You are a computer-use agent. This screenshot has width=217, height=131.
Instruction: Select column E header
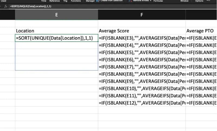pyautogui.click(x=56, y=15)
